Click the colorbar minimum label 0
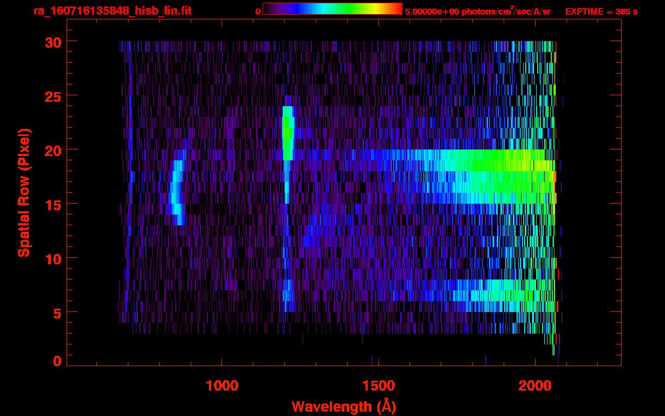The width and height of the screenshot is (665, 416). click(x=258, y=11)
